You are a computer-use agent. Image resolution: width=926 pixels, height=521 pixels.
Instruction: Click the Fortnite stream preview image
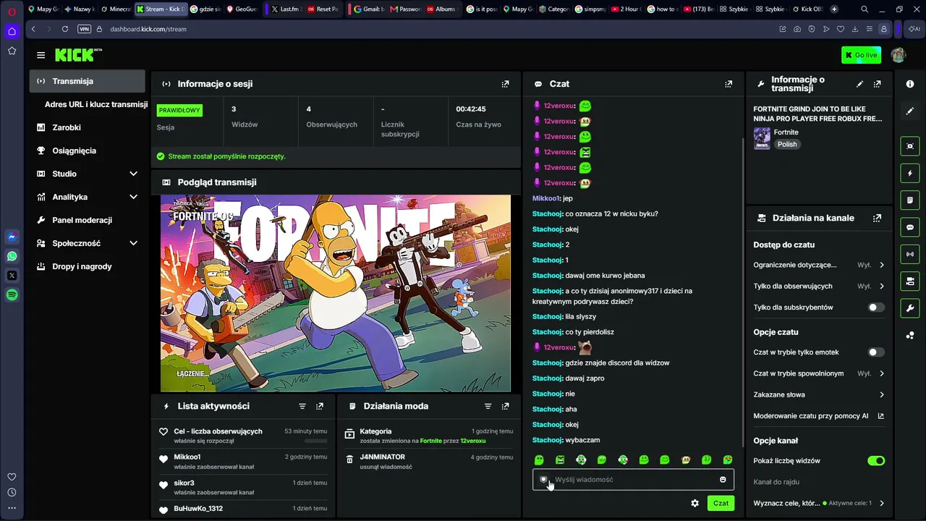pos(336,293)
